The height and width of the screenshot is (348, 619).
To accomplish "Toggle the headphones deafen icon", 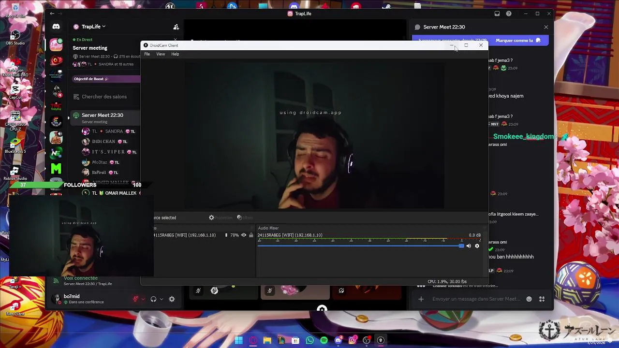I will (153, 299).
